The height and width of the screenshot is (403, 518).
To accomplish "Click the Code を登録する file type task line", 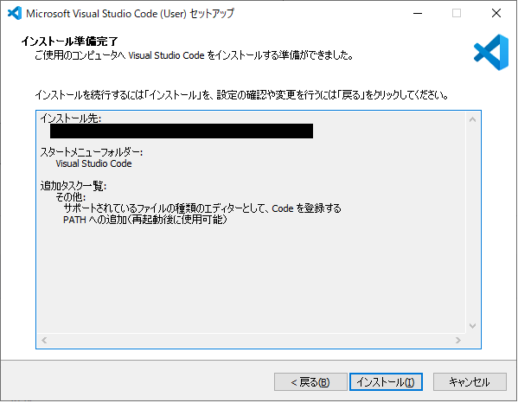I will pos(201,208).
